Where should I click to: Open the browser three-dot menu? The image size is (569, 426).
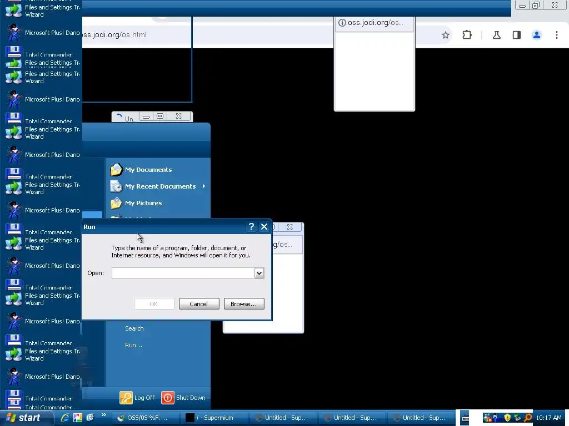pyautogui.click(x=557, y=35)
